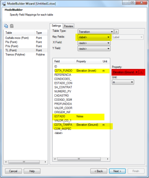
Task: Open the Y Field auto dropdown
Action: click(94, 48)
